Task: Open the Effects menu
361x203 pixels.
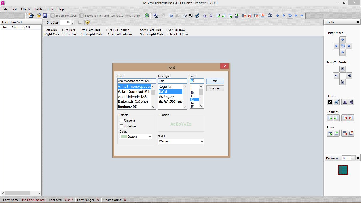Action: point(26,9)
